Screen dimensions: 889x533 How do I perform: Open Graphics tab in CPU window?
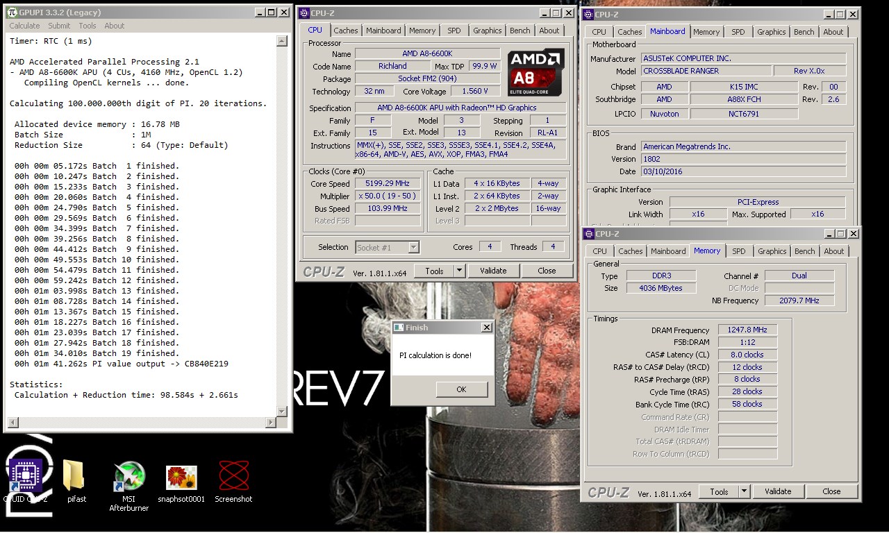[x=487, y=31]
